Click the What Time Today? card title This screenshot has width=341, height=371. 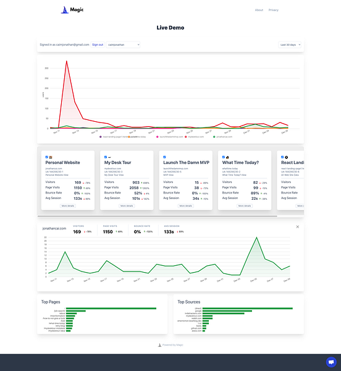point(240,163)
